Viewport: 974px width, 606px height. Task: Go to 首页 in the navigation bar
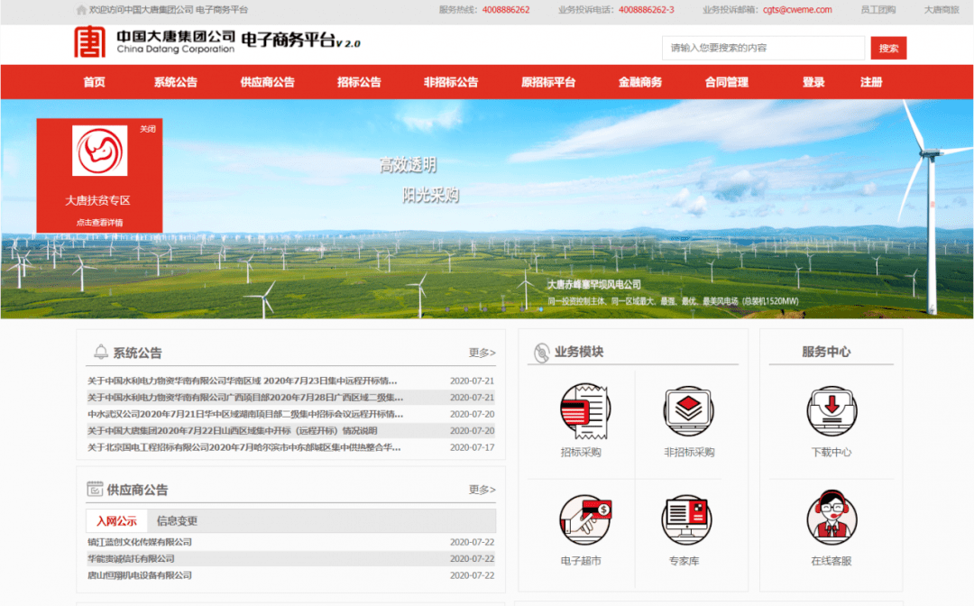click(x=95, y=82)
